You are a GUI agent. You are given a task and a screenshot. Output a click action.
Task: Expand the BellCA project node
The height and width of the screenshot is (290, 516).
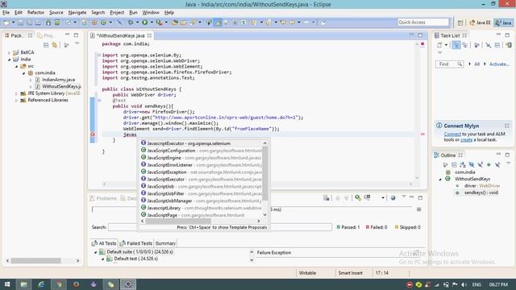coord(9,52)
